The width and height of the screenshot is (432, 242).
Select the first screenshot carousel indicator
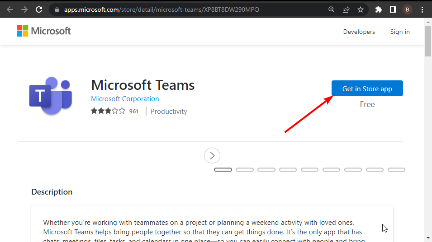coord(223,170)
